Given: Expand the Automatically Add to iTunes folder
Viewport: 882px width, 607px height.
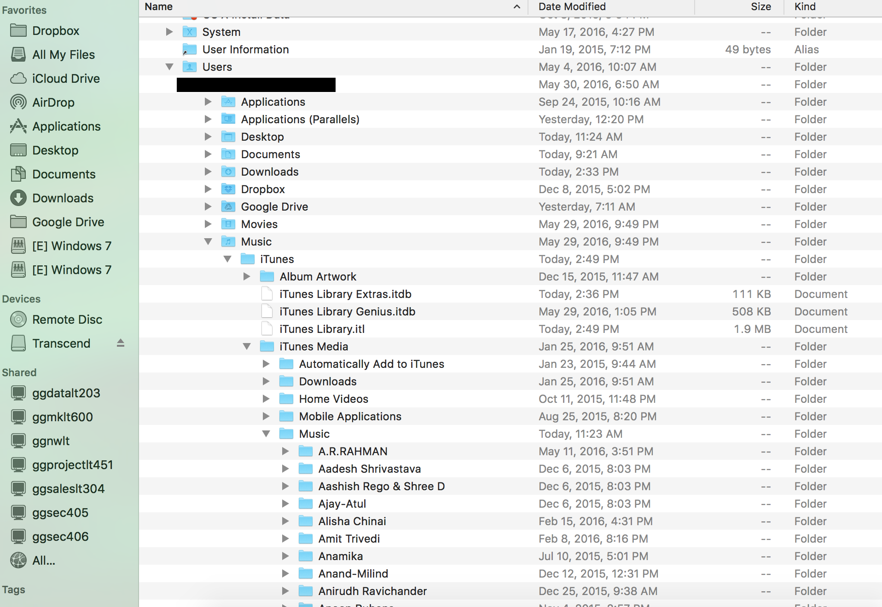Looking at the screenshot, I should (266, 364).
